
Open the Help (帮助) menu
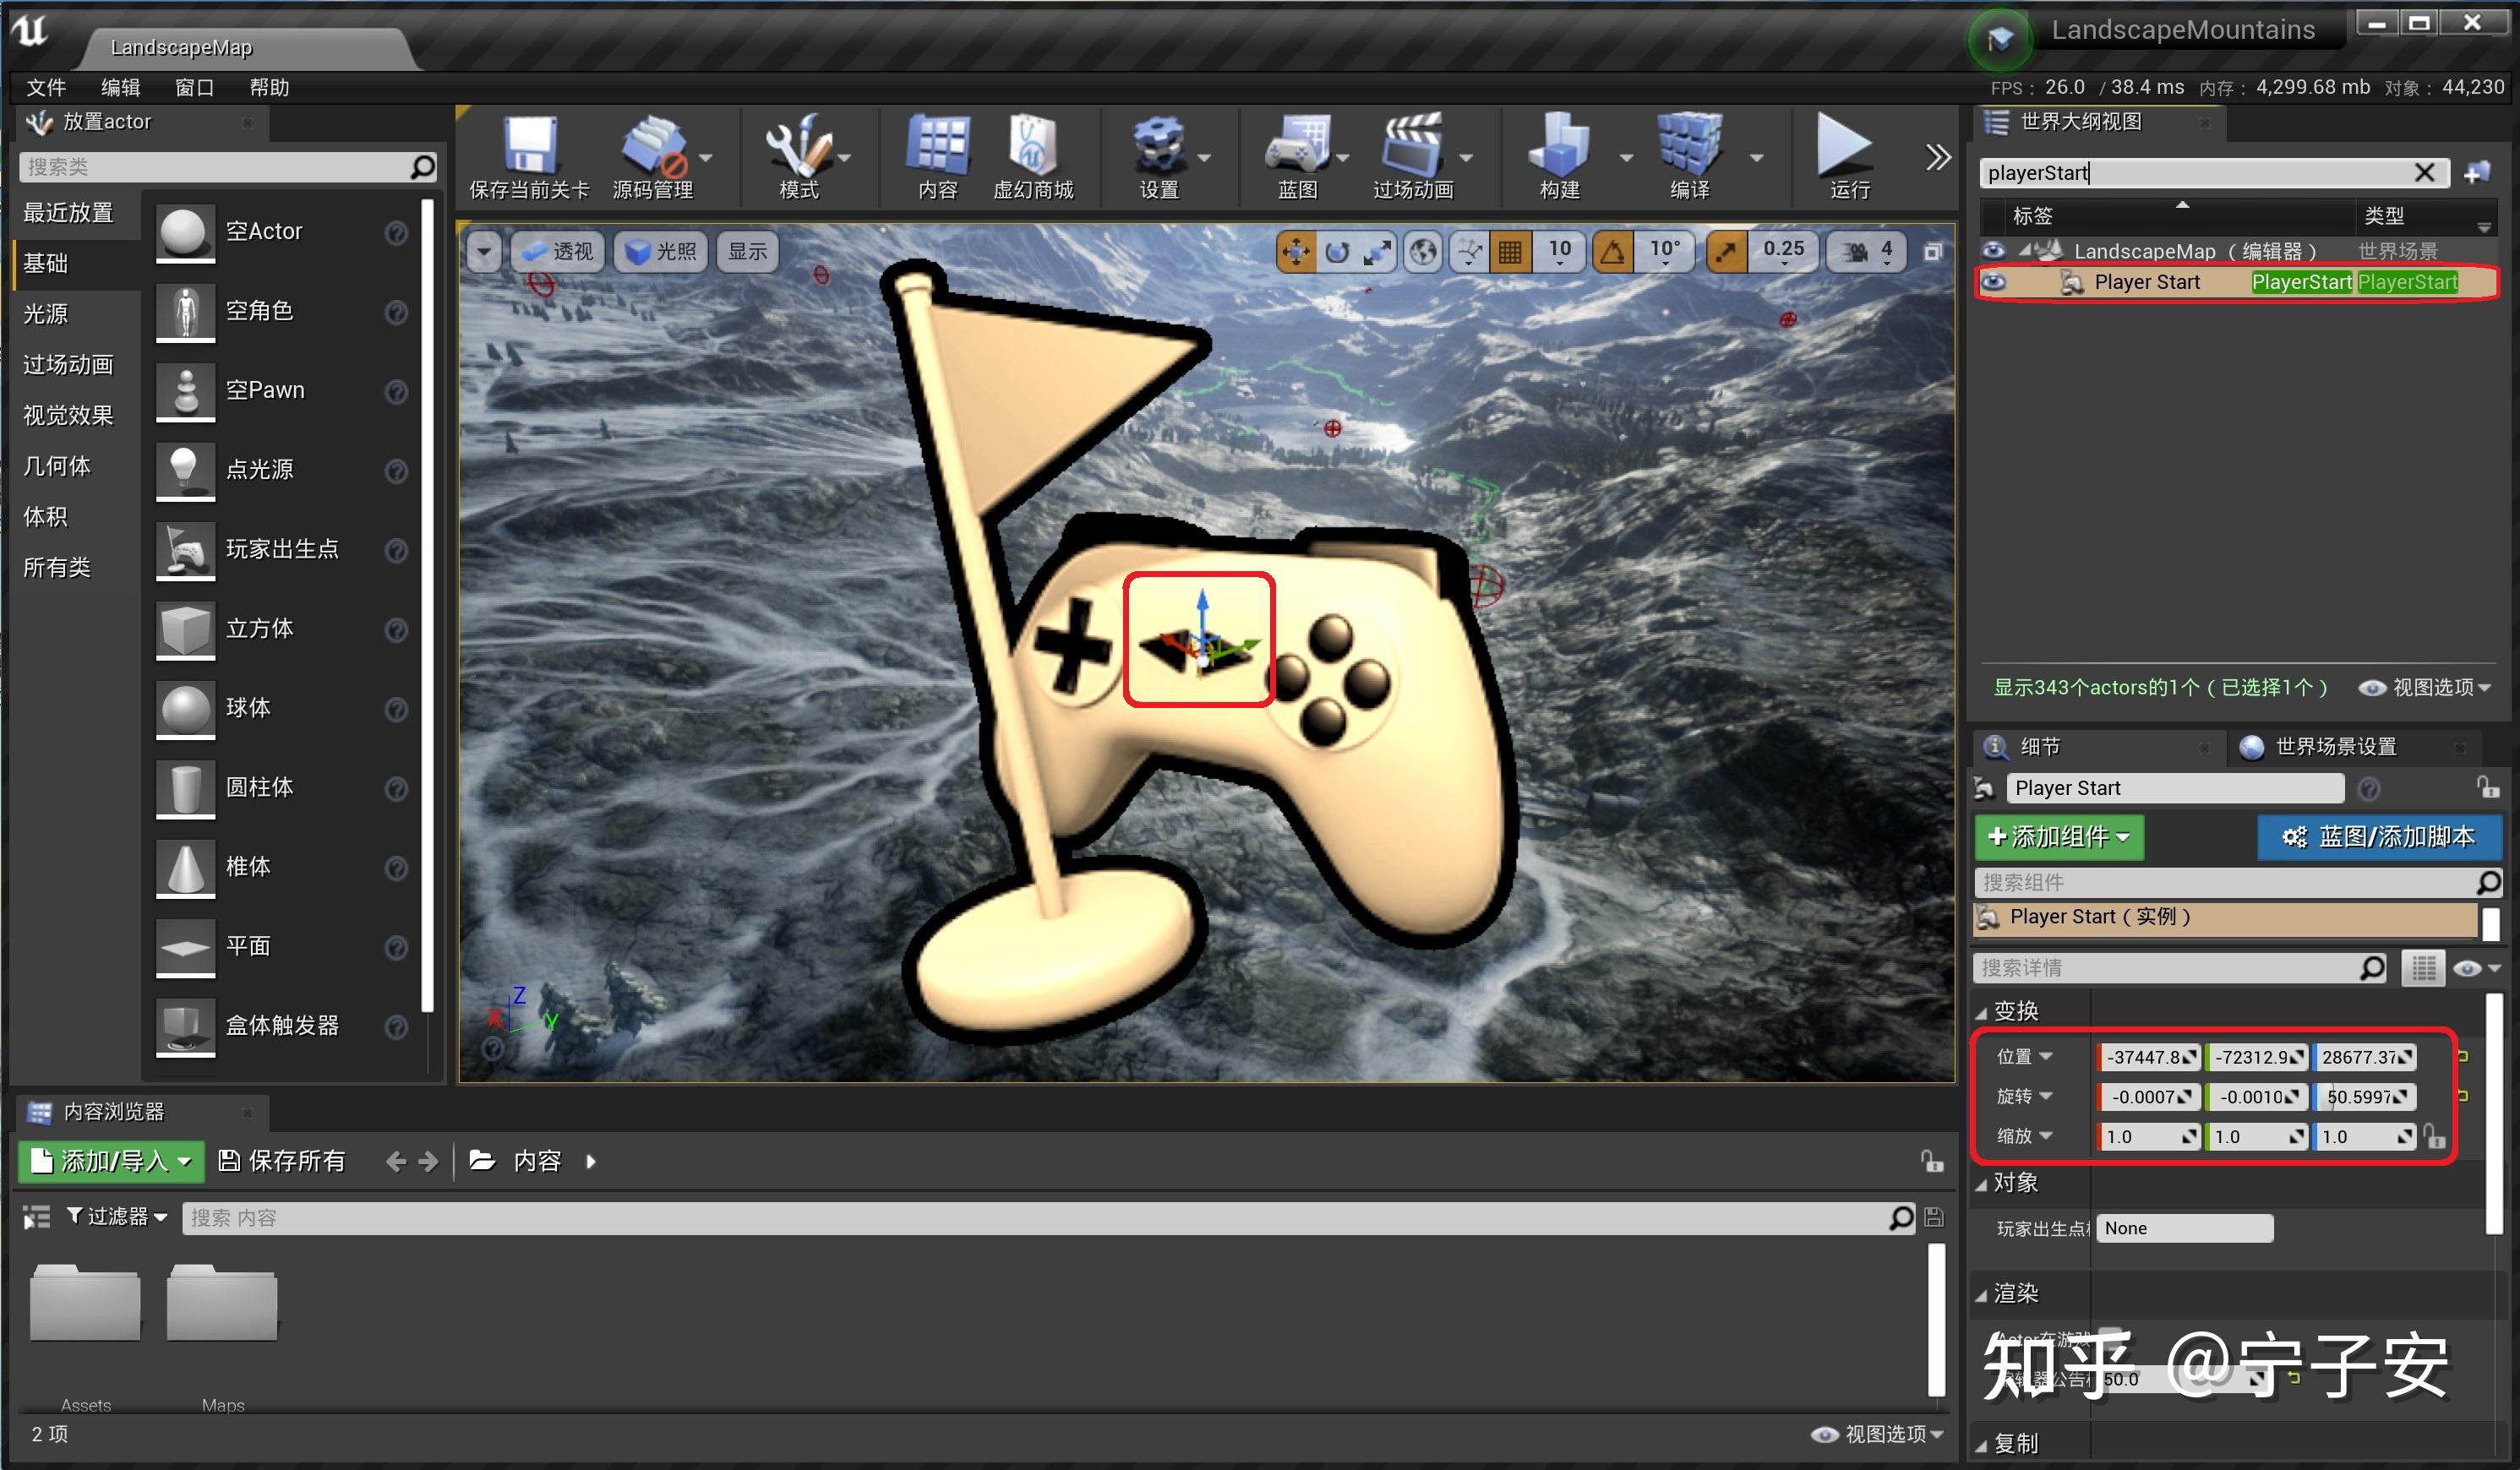pos(269,88)
